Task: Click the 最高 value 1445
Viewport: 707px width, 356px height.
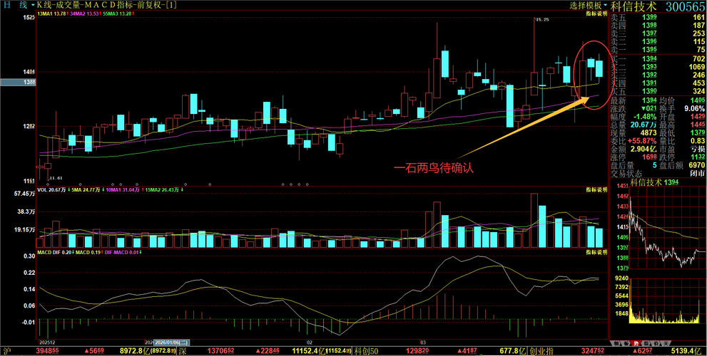Action: coord(696,125)
